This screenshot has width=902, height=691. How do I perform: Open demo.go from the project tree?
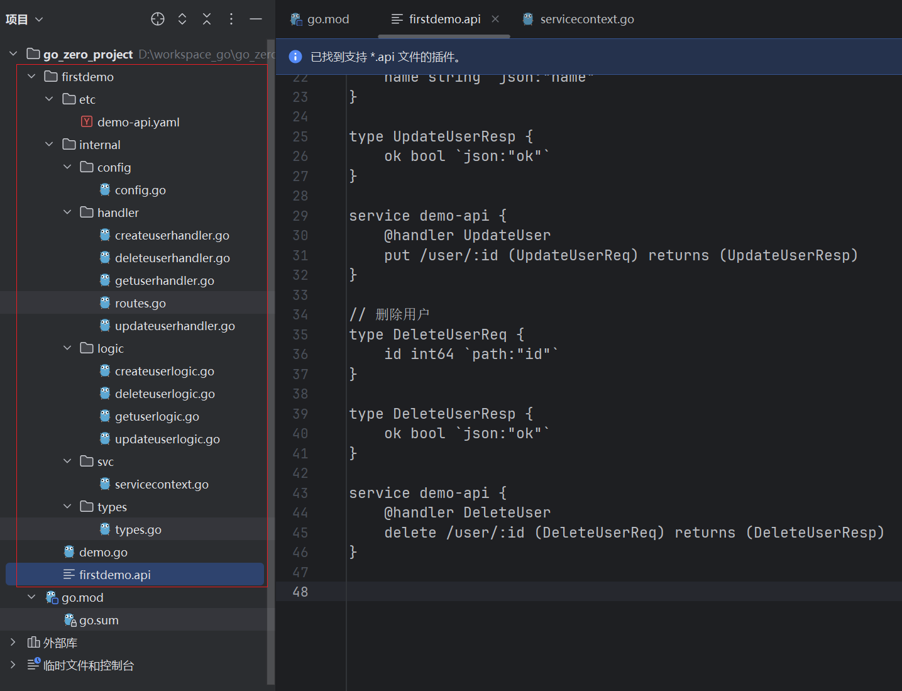pos(103,552)
